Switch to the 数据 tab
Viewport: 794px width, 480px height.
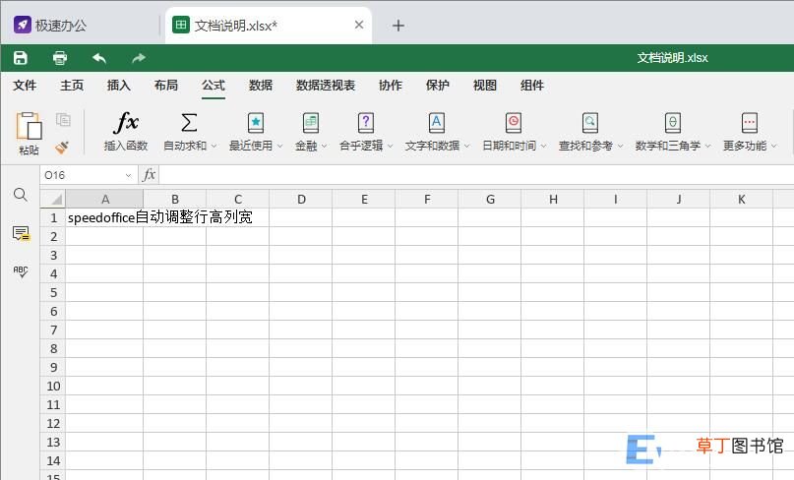point(261,86)
